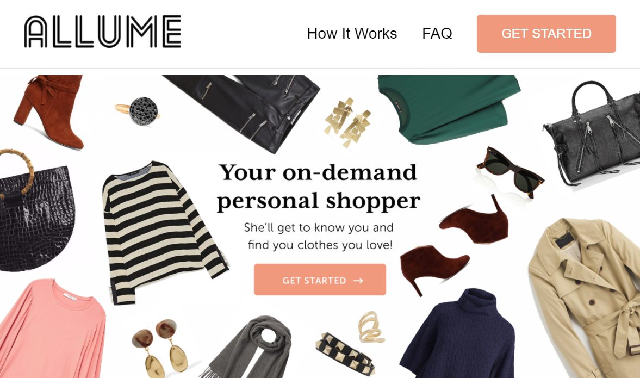Click the black leather zipper pants image
Image resolution: width=640 pixels, height=378 pixels.
click(241, 112)
